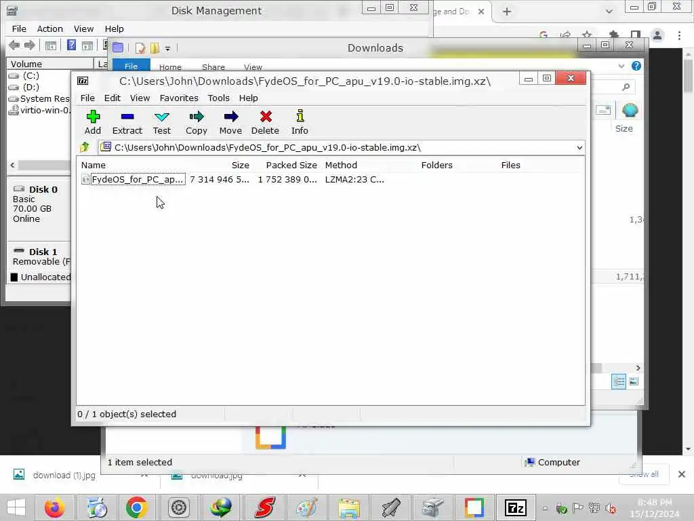
Task: Expand the ribbon chevron in Downloads window
Action: pos(621,66)
